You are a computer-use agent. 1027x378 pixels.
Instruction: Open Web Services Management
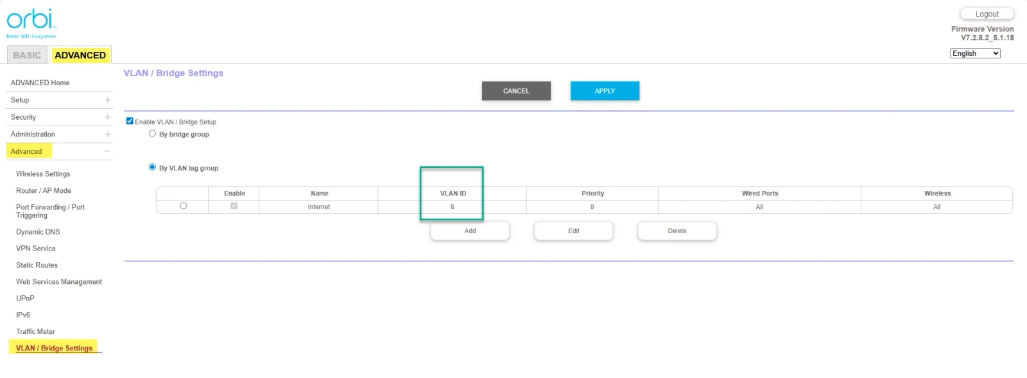pos(59,282)
